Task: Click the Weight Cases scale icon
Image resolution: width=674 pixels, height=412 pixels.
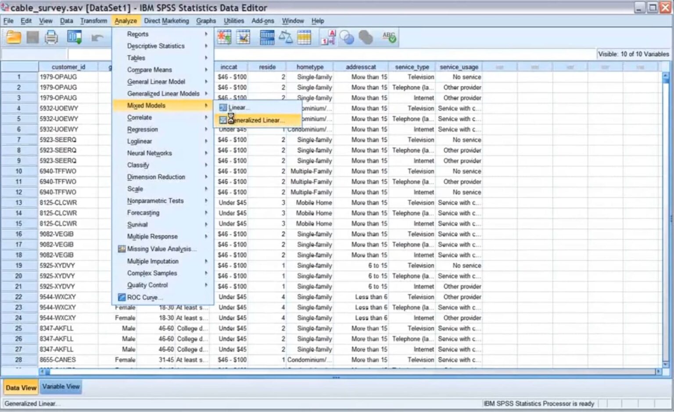Action: (x=286, y=38)
